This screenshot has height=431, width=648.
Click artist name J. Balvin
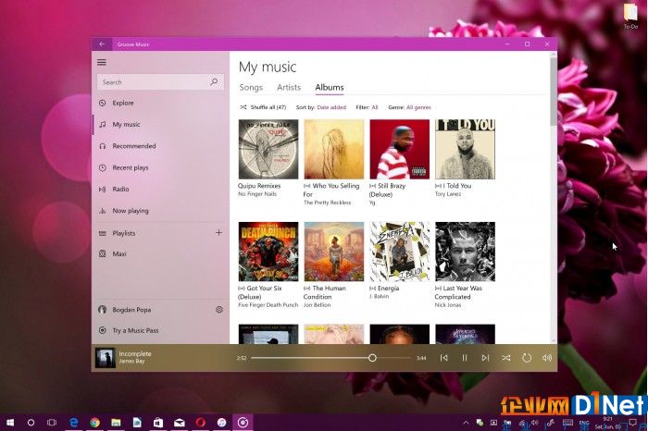[379, 296]
